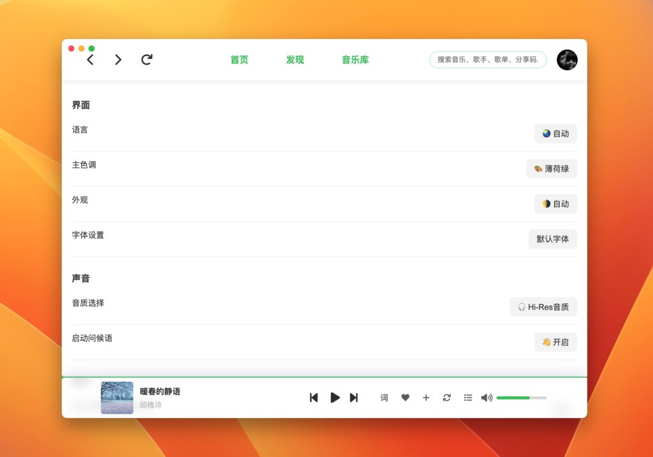This screenshot has height=457, width=653.
Task: Add current song to a playlist
Action: 426,398
